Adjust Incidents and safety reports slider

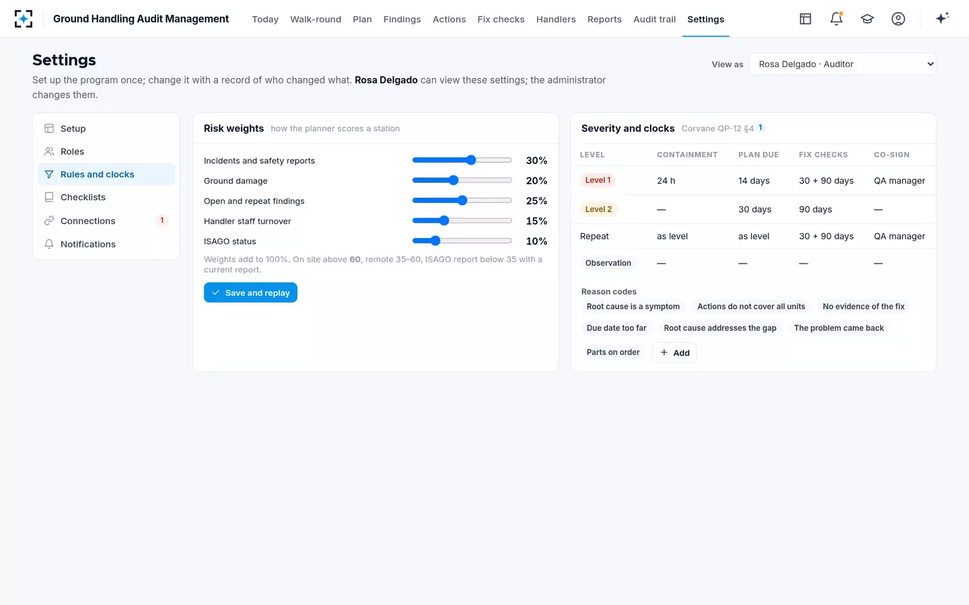point(462,160)
